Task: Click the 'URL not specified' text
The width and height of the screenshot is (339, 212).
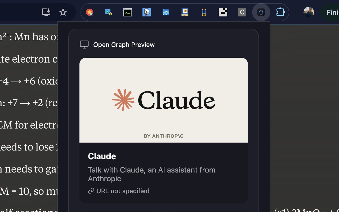Action: point(123,191)
